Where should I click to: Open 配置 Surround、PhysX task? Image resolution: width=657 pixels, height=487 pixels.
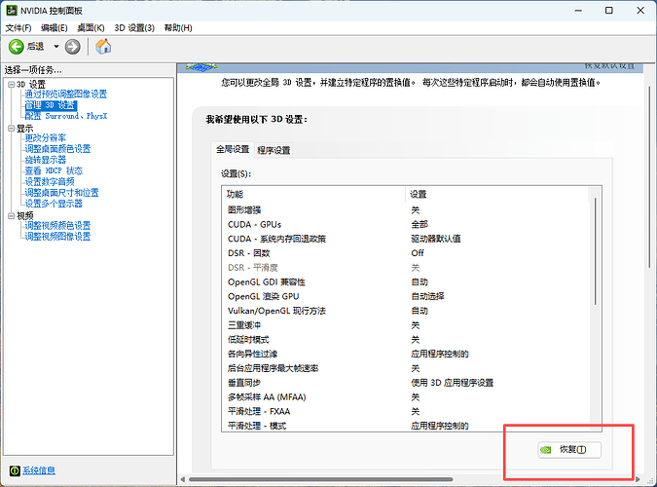pos(66,116)
